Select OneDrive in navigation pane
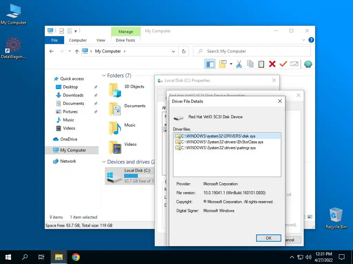 69,139
